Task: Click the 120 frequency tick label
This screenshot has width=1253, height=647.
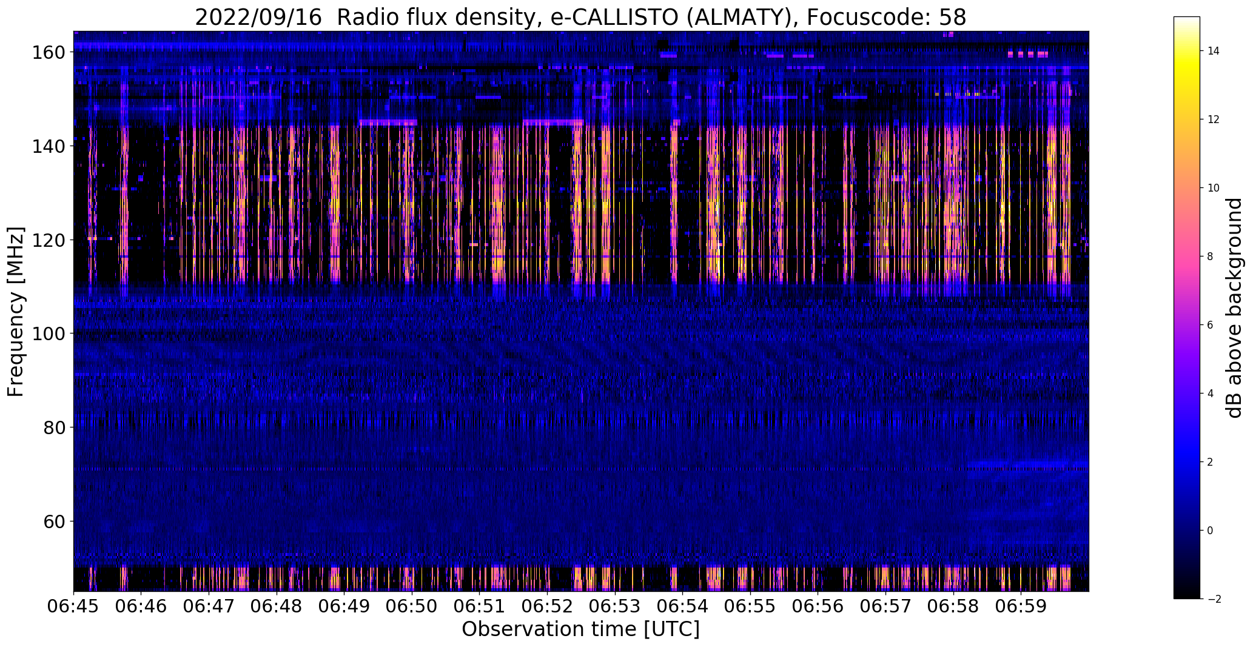Action: (48, 240)
